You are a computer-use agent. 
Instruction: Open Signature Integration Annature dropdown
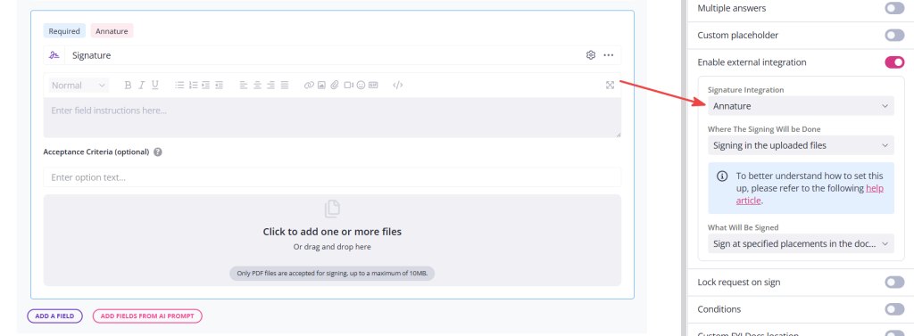[801, 106]
